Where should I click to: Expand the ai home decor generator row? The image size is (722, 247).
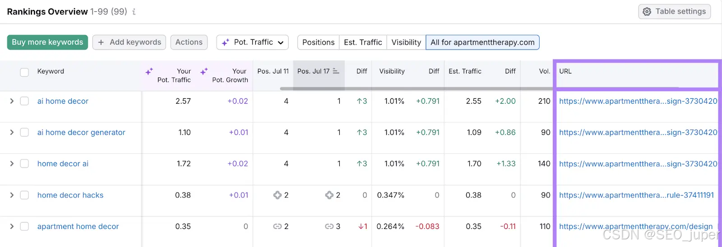12,132
